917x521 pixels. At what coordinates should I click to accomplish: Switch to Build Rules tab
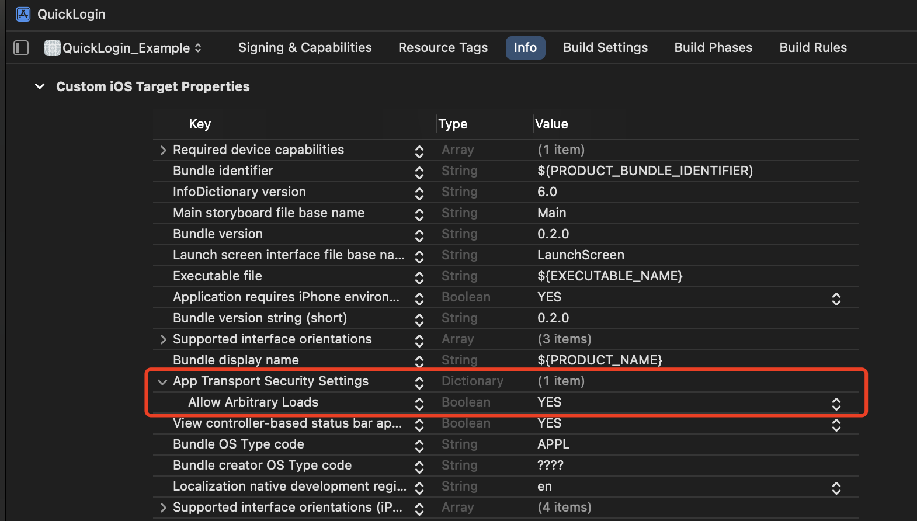tap(813, 47)
